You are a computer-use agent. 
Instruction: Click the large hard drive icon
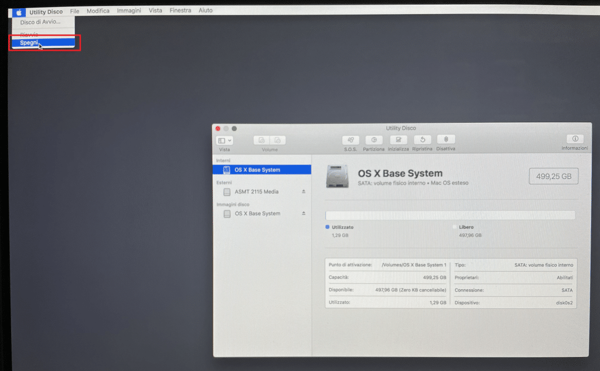(x=337, y=176)
